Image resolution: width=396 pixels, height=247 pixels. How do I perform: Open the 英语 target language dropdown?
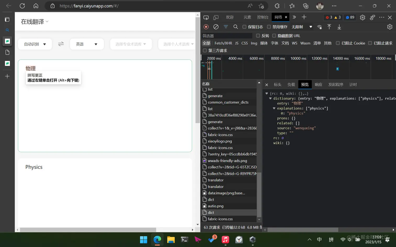click(87, 44)
